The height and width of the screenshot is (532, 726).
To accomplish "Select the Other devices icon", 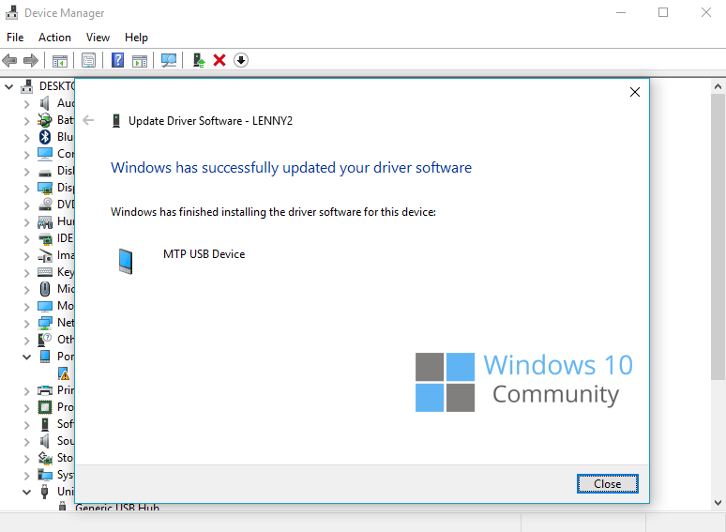I will click(45, 340).
